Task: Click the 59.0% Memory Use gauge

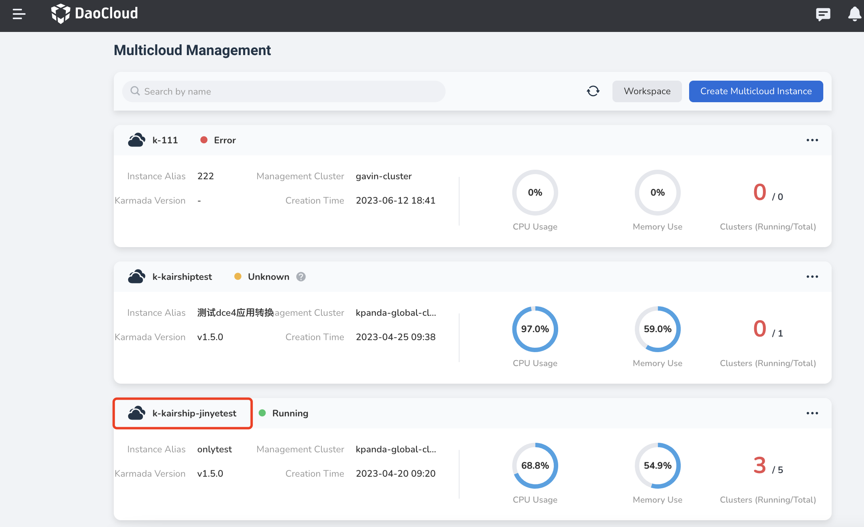Action: [658, 329]
